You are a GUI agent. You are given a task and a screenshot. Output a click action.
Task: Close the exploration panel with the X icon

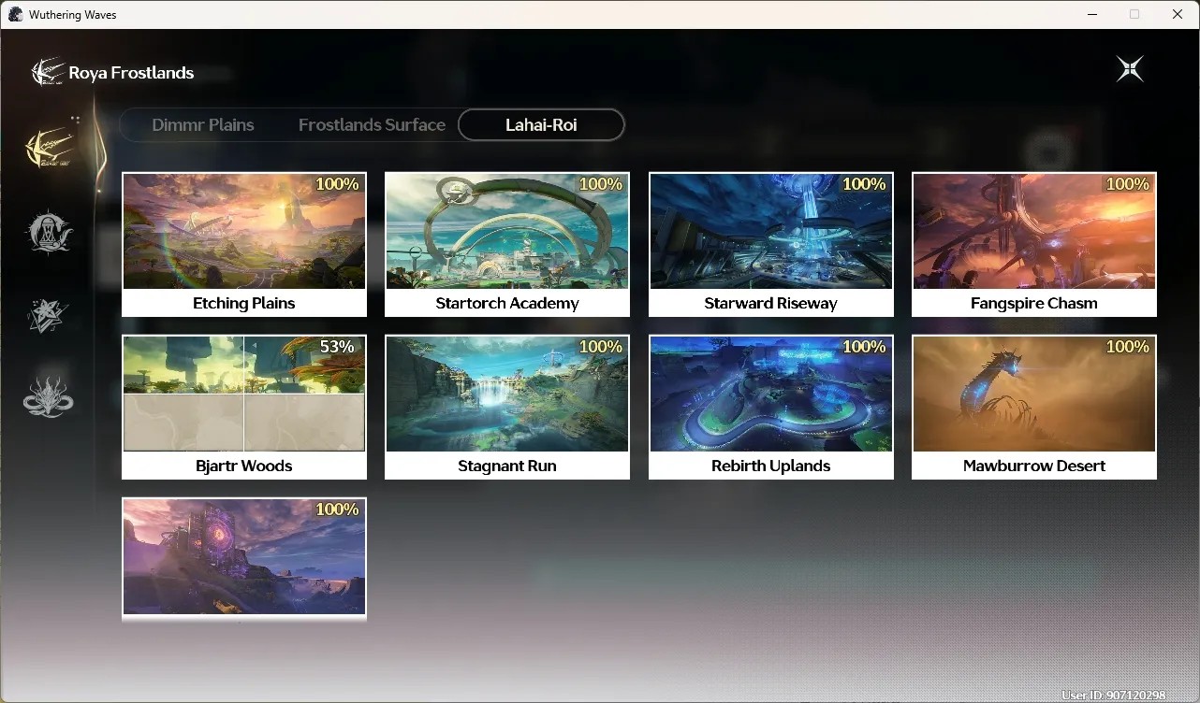(1130, 69)
